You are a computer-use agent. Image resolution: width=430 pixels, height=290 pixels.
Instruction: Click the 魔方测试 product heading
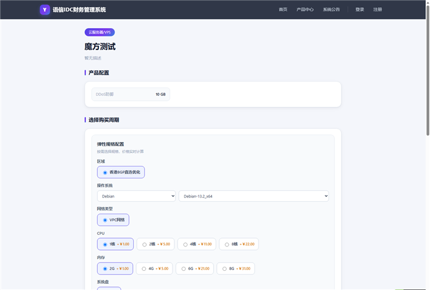[100, 47]
